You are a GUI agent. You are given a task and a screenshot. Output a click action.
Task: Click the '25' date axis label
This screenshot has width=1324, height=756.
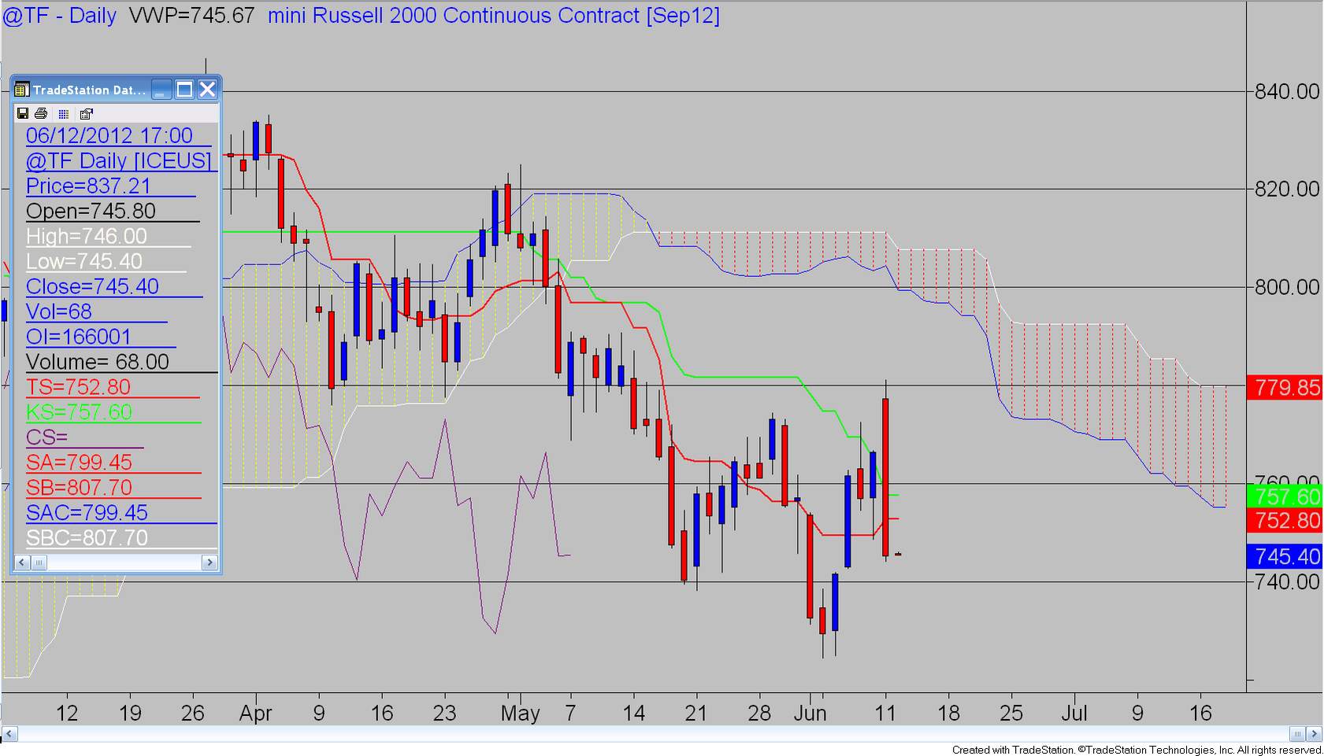(1011, 714)
